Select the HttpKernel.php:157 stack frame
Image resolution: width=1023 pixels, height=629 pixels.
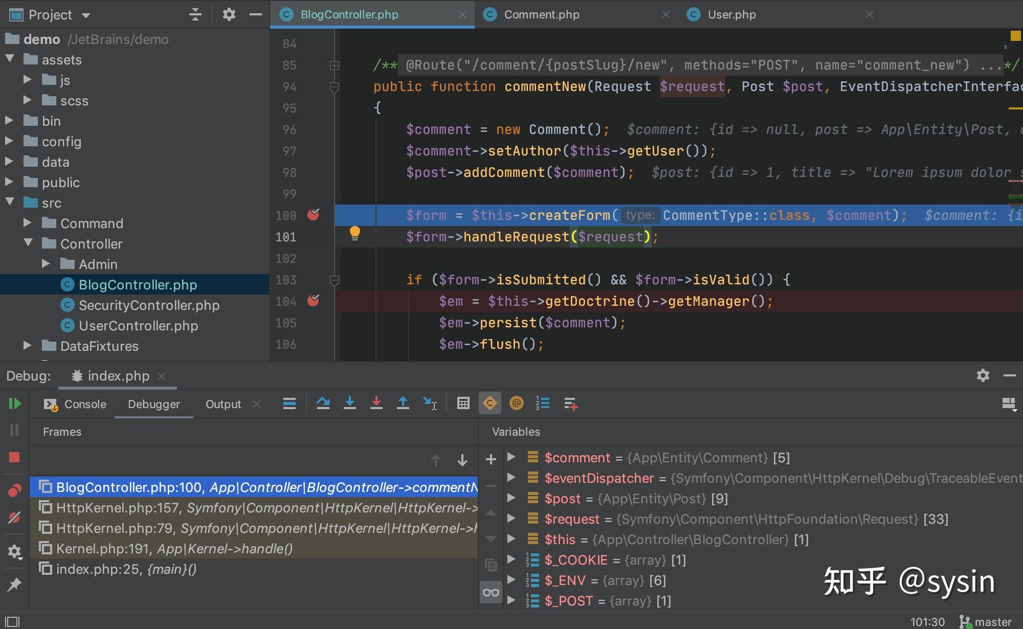tap(205, 507)
